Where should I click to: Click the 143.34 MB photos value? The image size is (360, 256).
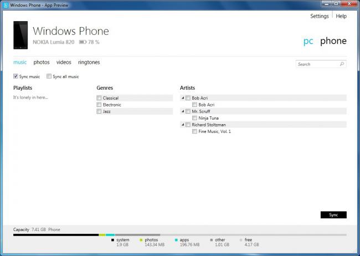coord(155,245)
